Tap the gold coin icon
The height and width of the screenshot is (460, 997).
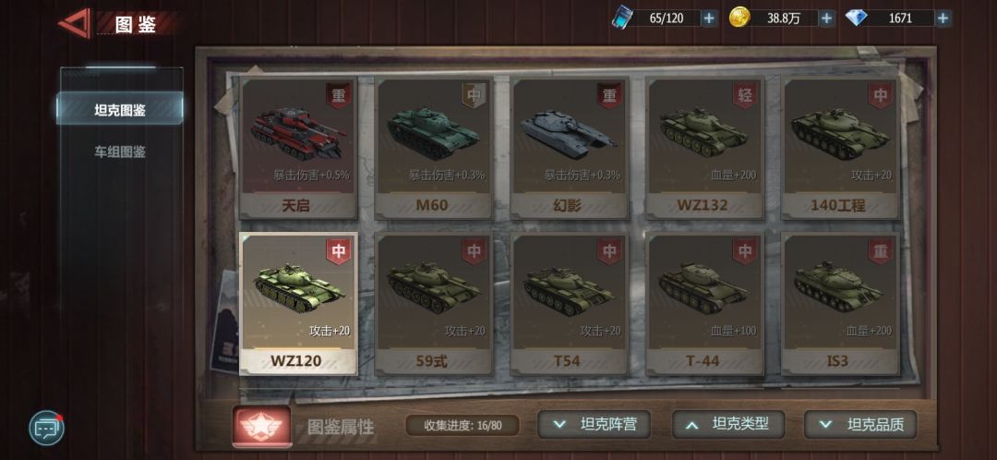(x=739, y=18)
